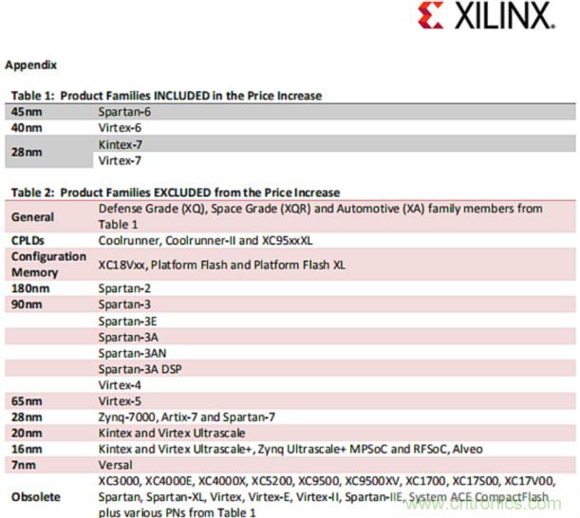580x518 pixels.
Task: Click the Kintex-7 entry
Action: 121,144
